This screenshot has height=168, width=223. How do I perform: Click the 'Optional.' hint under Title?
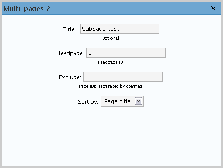point(111,38)
